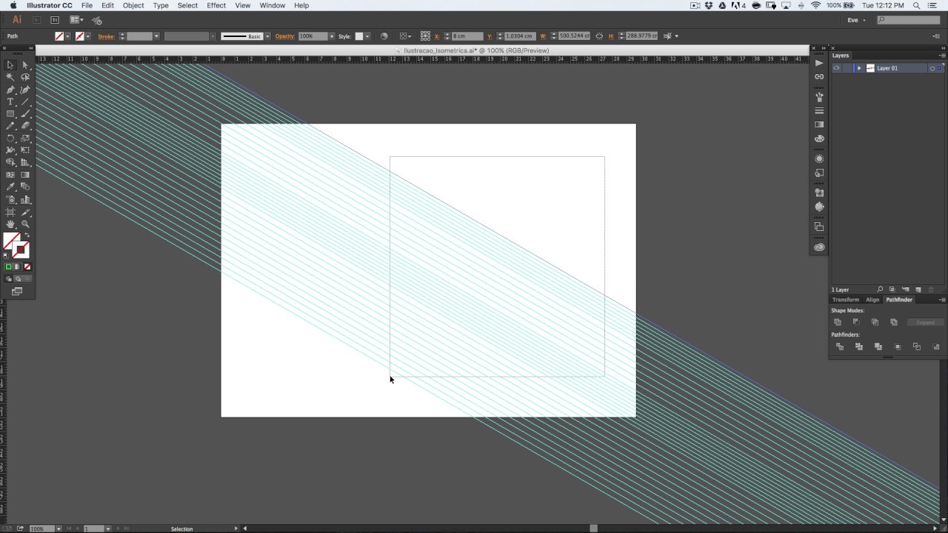Click the Opacity value field
The height and width of the screenshot is (533, 948).
312,36
